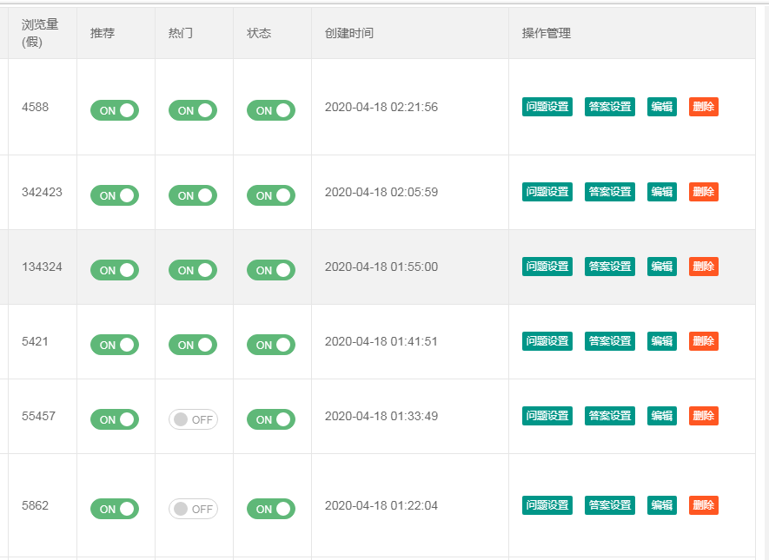Open 问题设置 for row 55457
Image resolution: width=769 pixels, height=560 pixels.
547,416
